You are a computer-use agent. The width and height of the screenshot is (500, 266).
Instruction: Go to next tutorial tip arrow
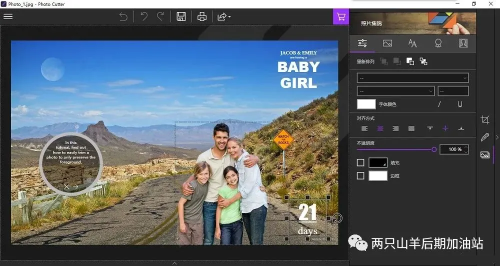75,186
